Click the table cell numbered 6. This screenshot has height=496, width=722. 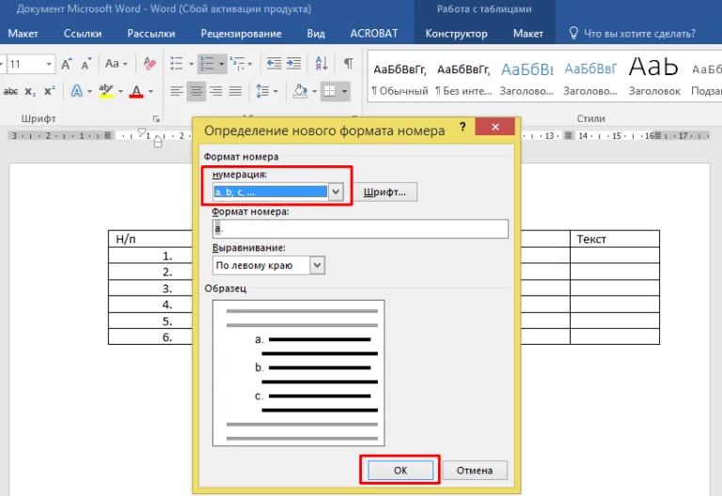pyautogui.click(x=150, y=337)
